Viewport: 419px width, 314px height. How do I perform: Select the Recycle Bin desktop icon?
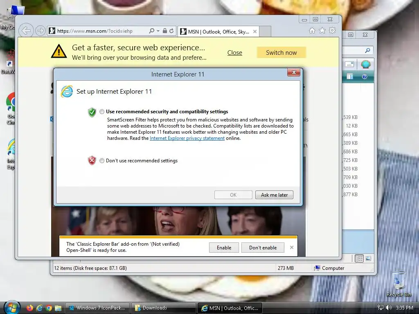[399, 284]
